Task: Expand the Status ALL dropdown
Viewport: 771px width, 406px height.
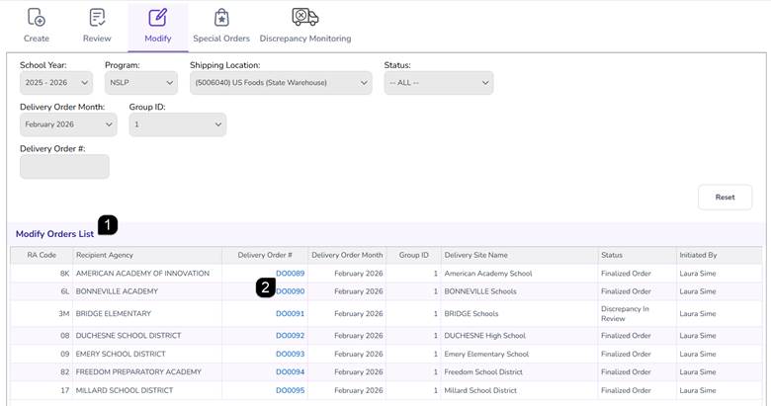Action: (439, 83)
